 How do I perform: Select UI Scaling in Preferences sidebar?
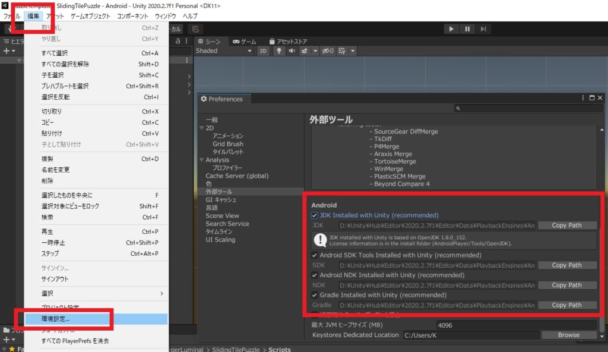[x=220, y=240]
